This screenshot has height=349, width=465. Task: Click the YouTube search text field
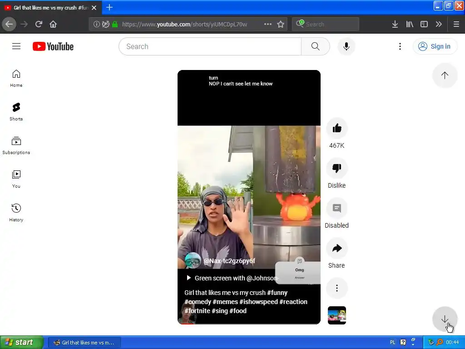pos(210,46)
